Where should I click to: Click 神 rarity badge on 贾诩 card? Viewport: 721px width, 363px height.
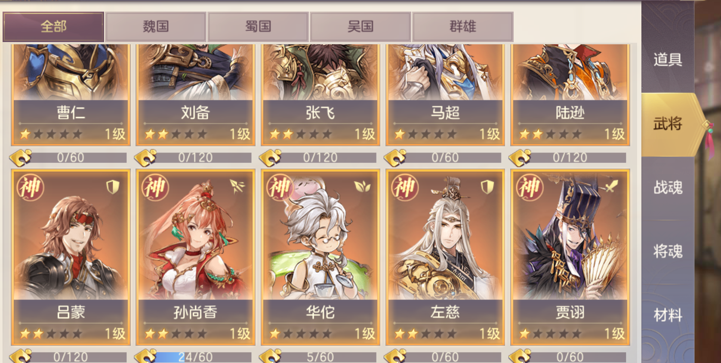click(x=530, y=188)
